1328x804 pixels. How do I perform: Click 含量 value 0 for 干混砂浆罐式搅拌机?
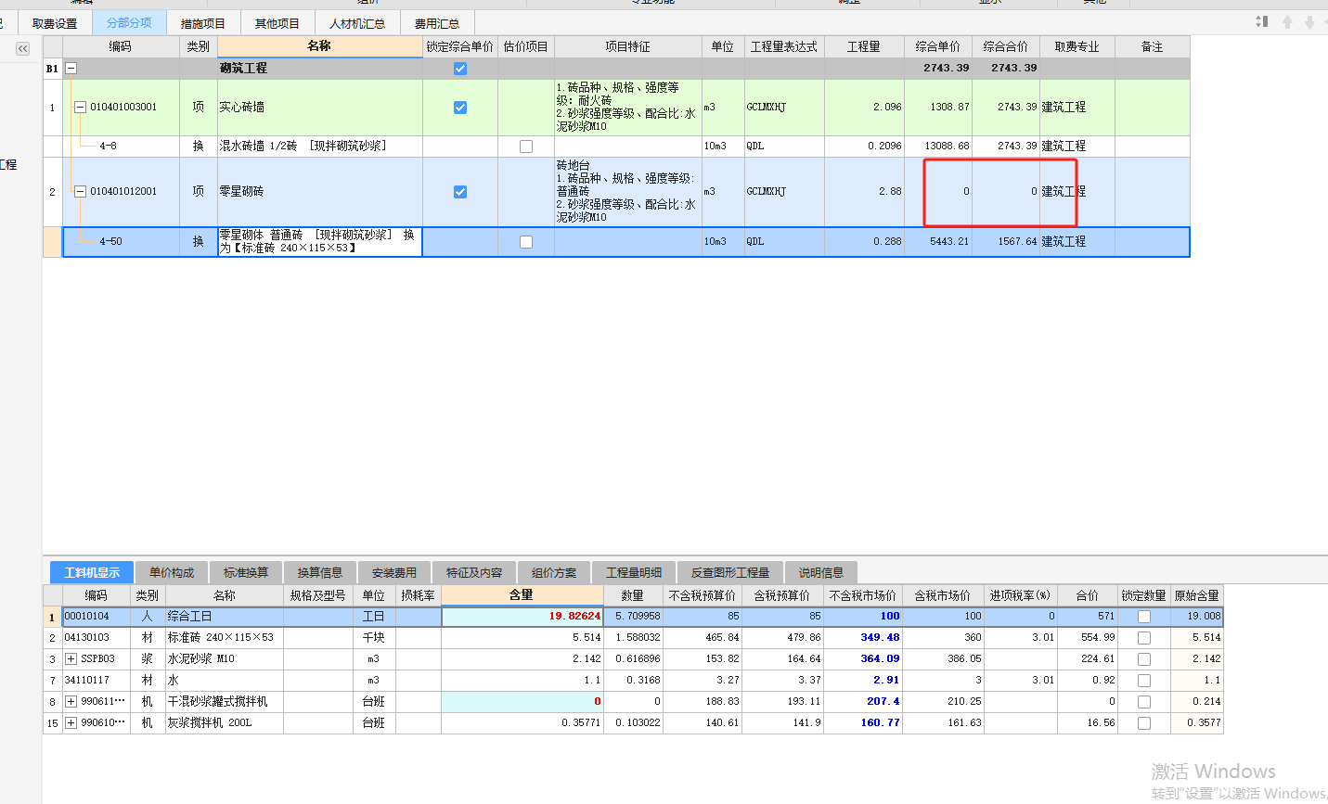coord(522,702)
